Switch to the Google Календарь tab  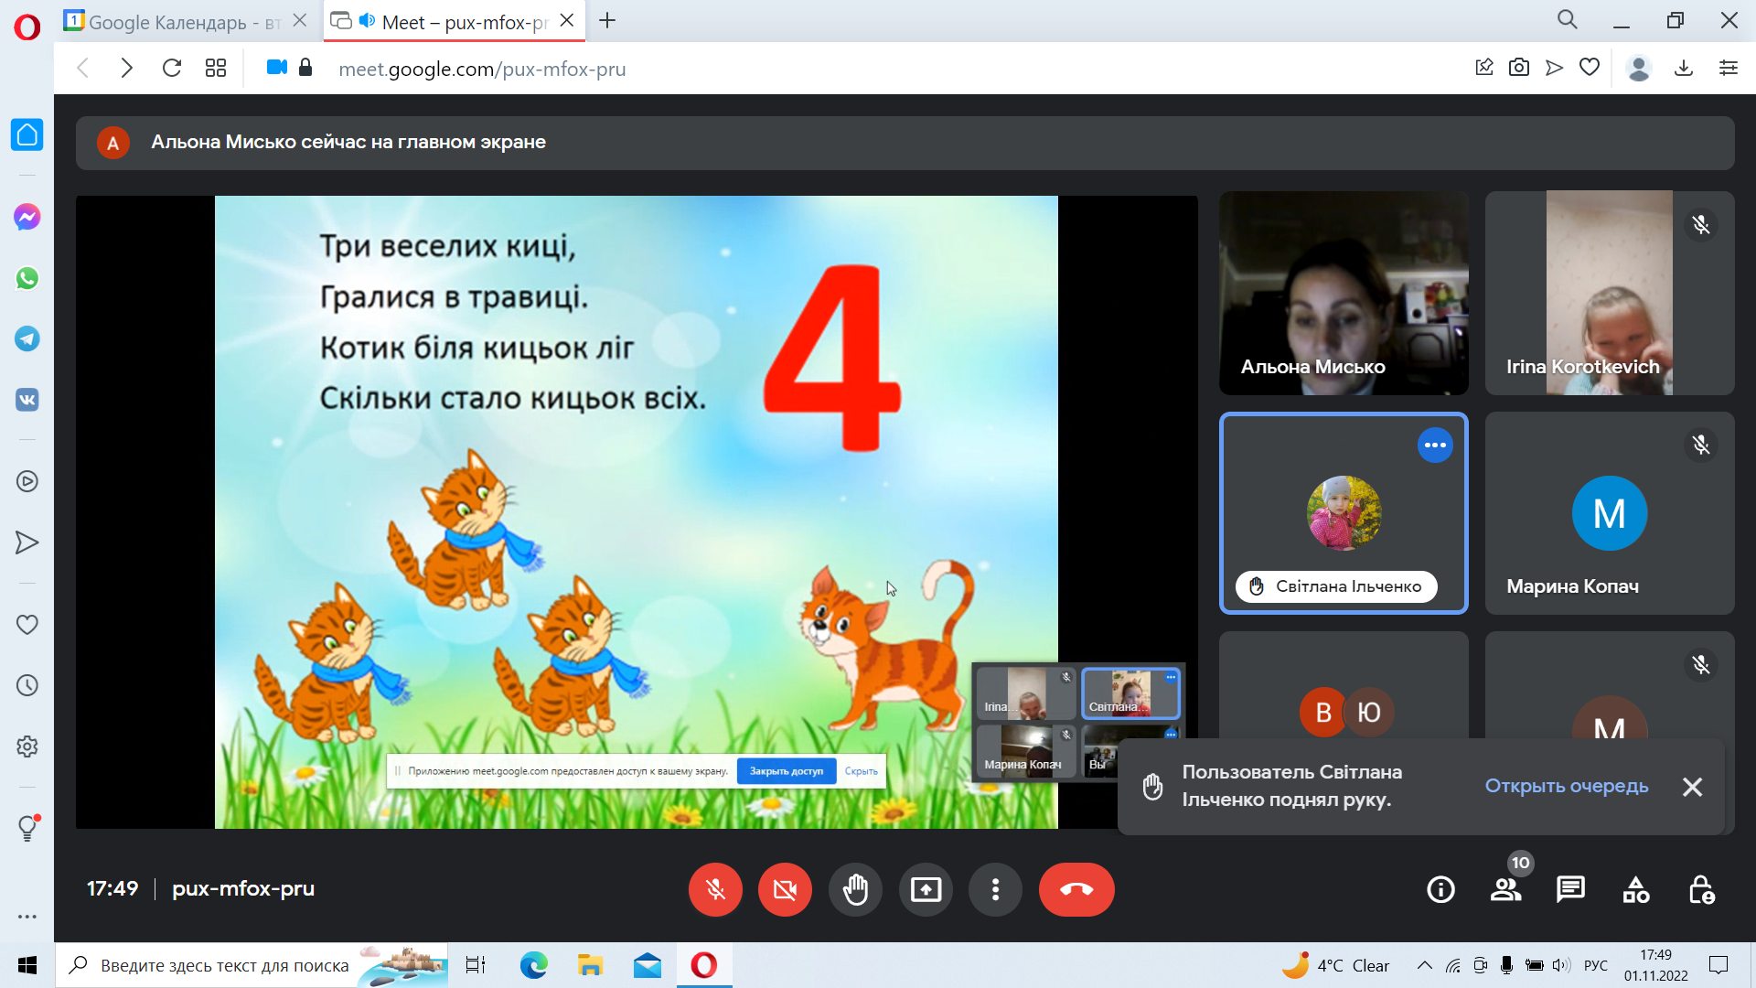(x=174, y=22)
